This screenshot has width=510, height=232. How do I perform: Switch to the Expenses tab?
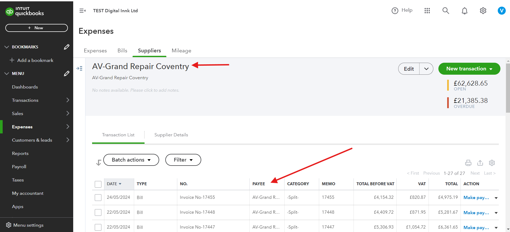[x=95, y=50]
